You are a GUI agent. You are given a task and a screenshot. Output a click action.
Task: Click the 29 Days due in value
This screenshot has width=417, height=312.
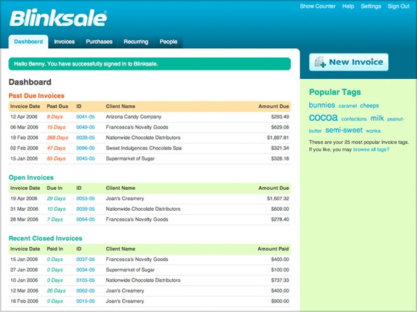(56, 198)
